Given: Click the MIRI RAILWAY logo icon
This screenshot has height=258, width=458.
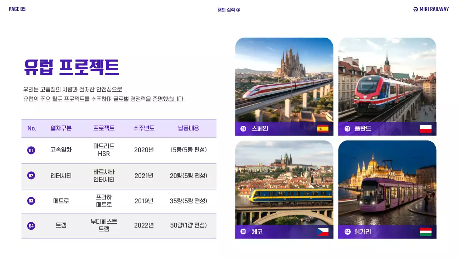Looking at the screenshot, I should pyautogui.click(x=415, y=9).
